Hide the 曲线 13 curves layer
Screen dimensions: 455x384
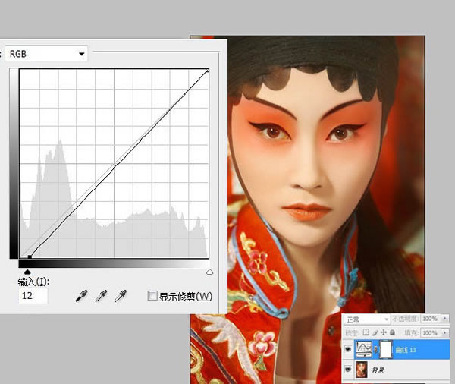coord(348,349)
